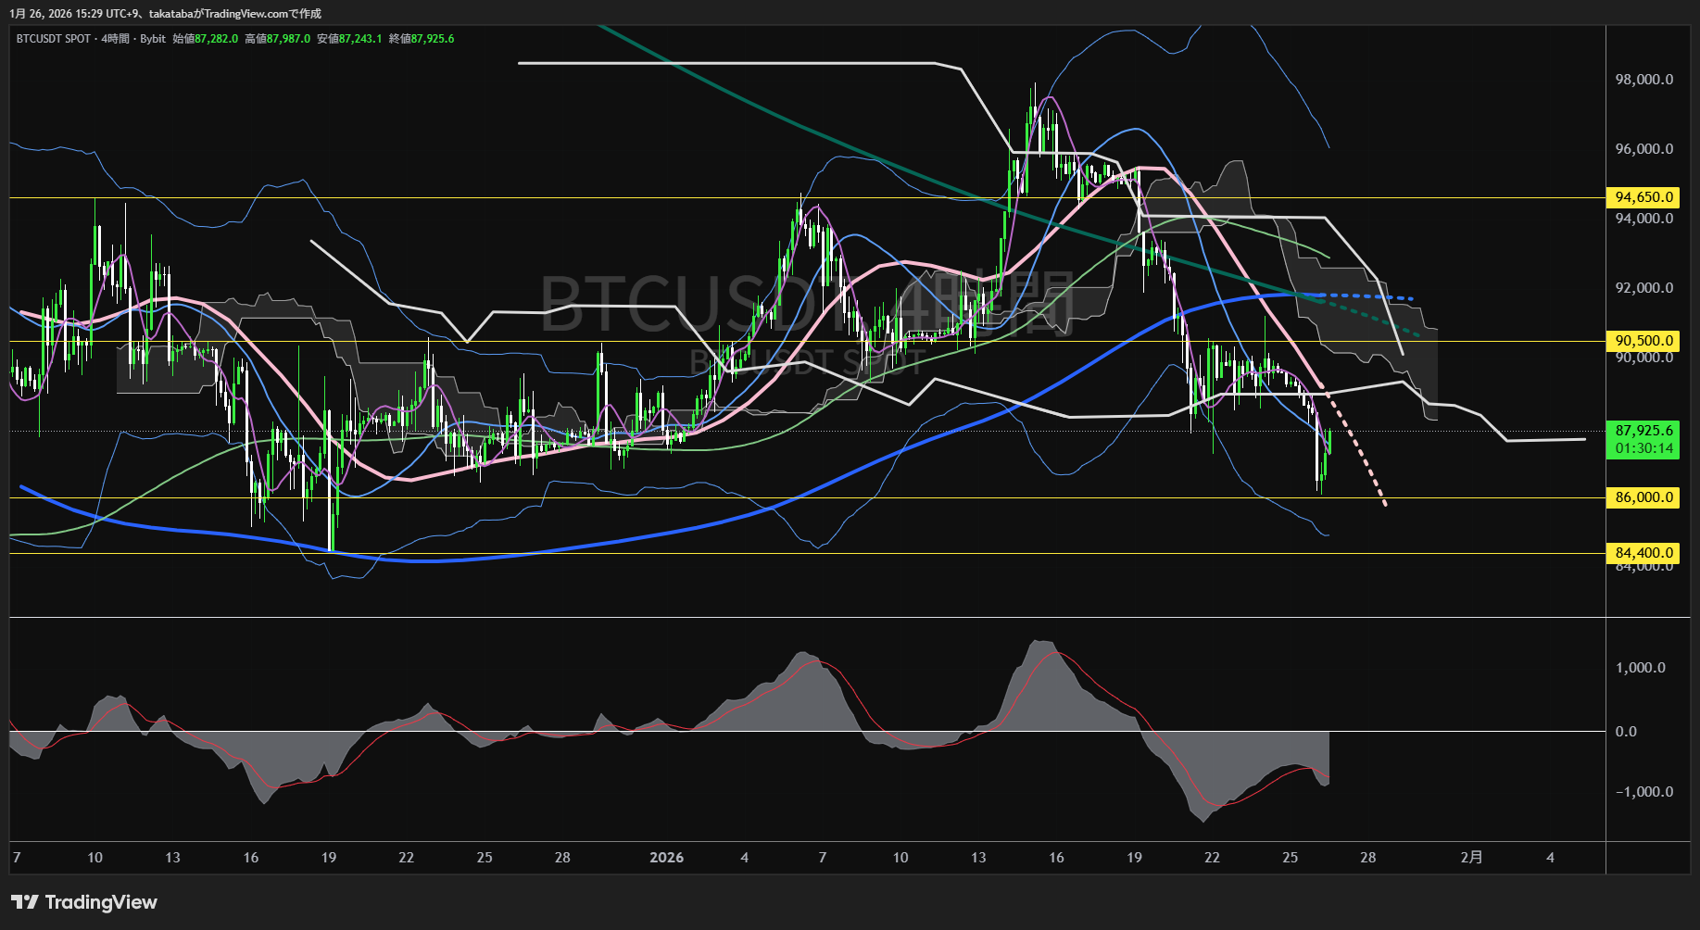
Task: Click the 安値 87,243.1 low value
Action: click(x=349, y=39)
